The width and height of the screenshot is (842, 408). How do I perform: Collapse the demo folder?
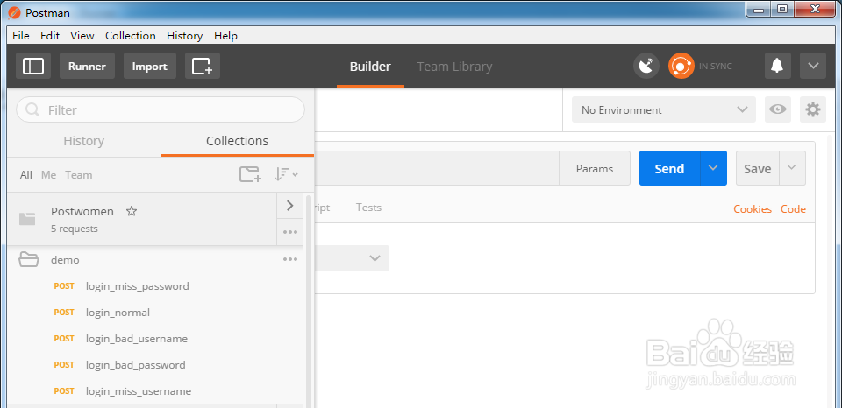[x=29, y=259]
